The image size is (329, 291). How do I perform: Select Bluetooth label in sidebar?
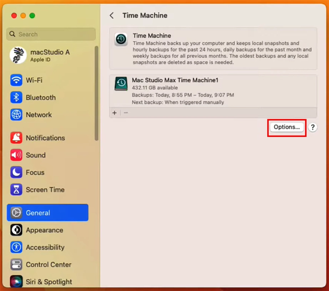click(x=41, y=98)
